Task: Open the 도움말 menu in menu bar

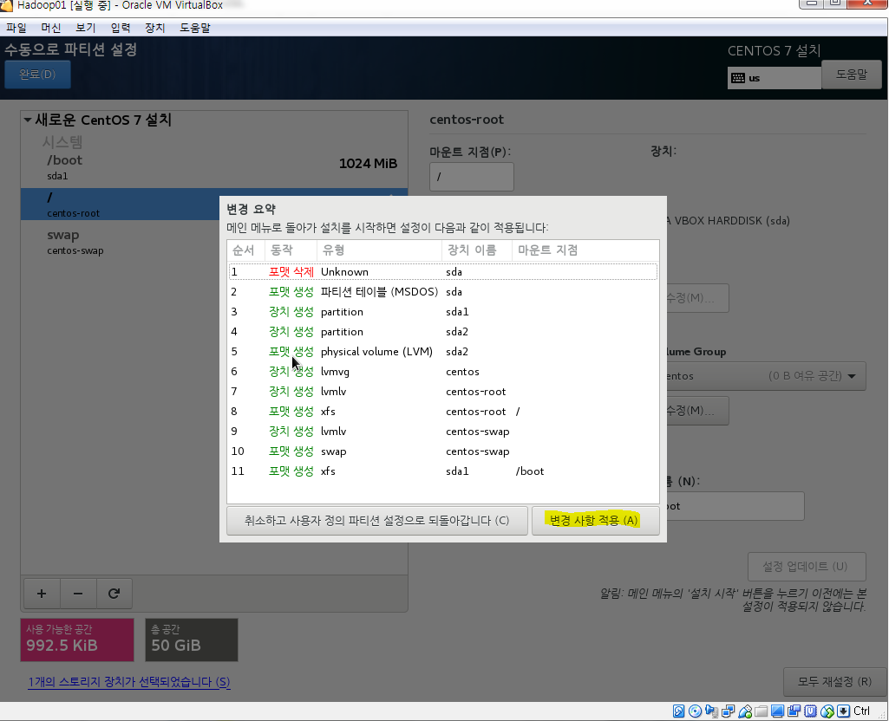Action: 195,28
